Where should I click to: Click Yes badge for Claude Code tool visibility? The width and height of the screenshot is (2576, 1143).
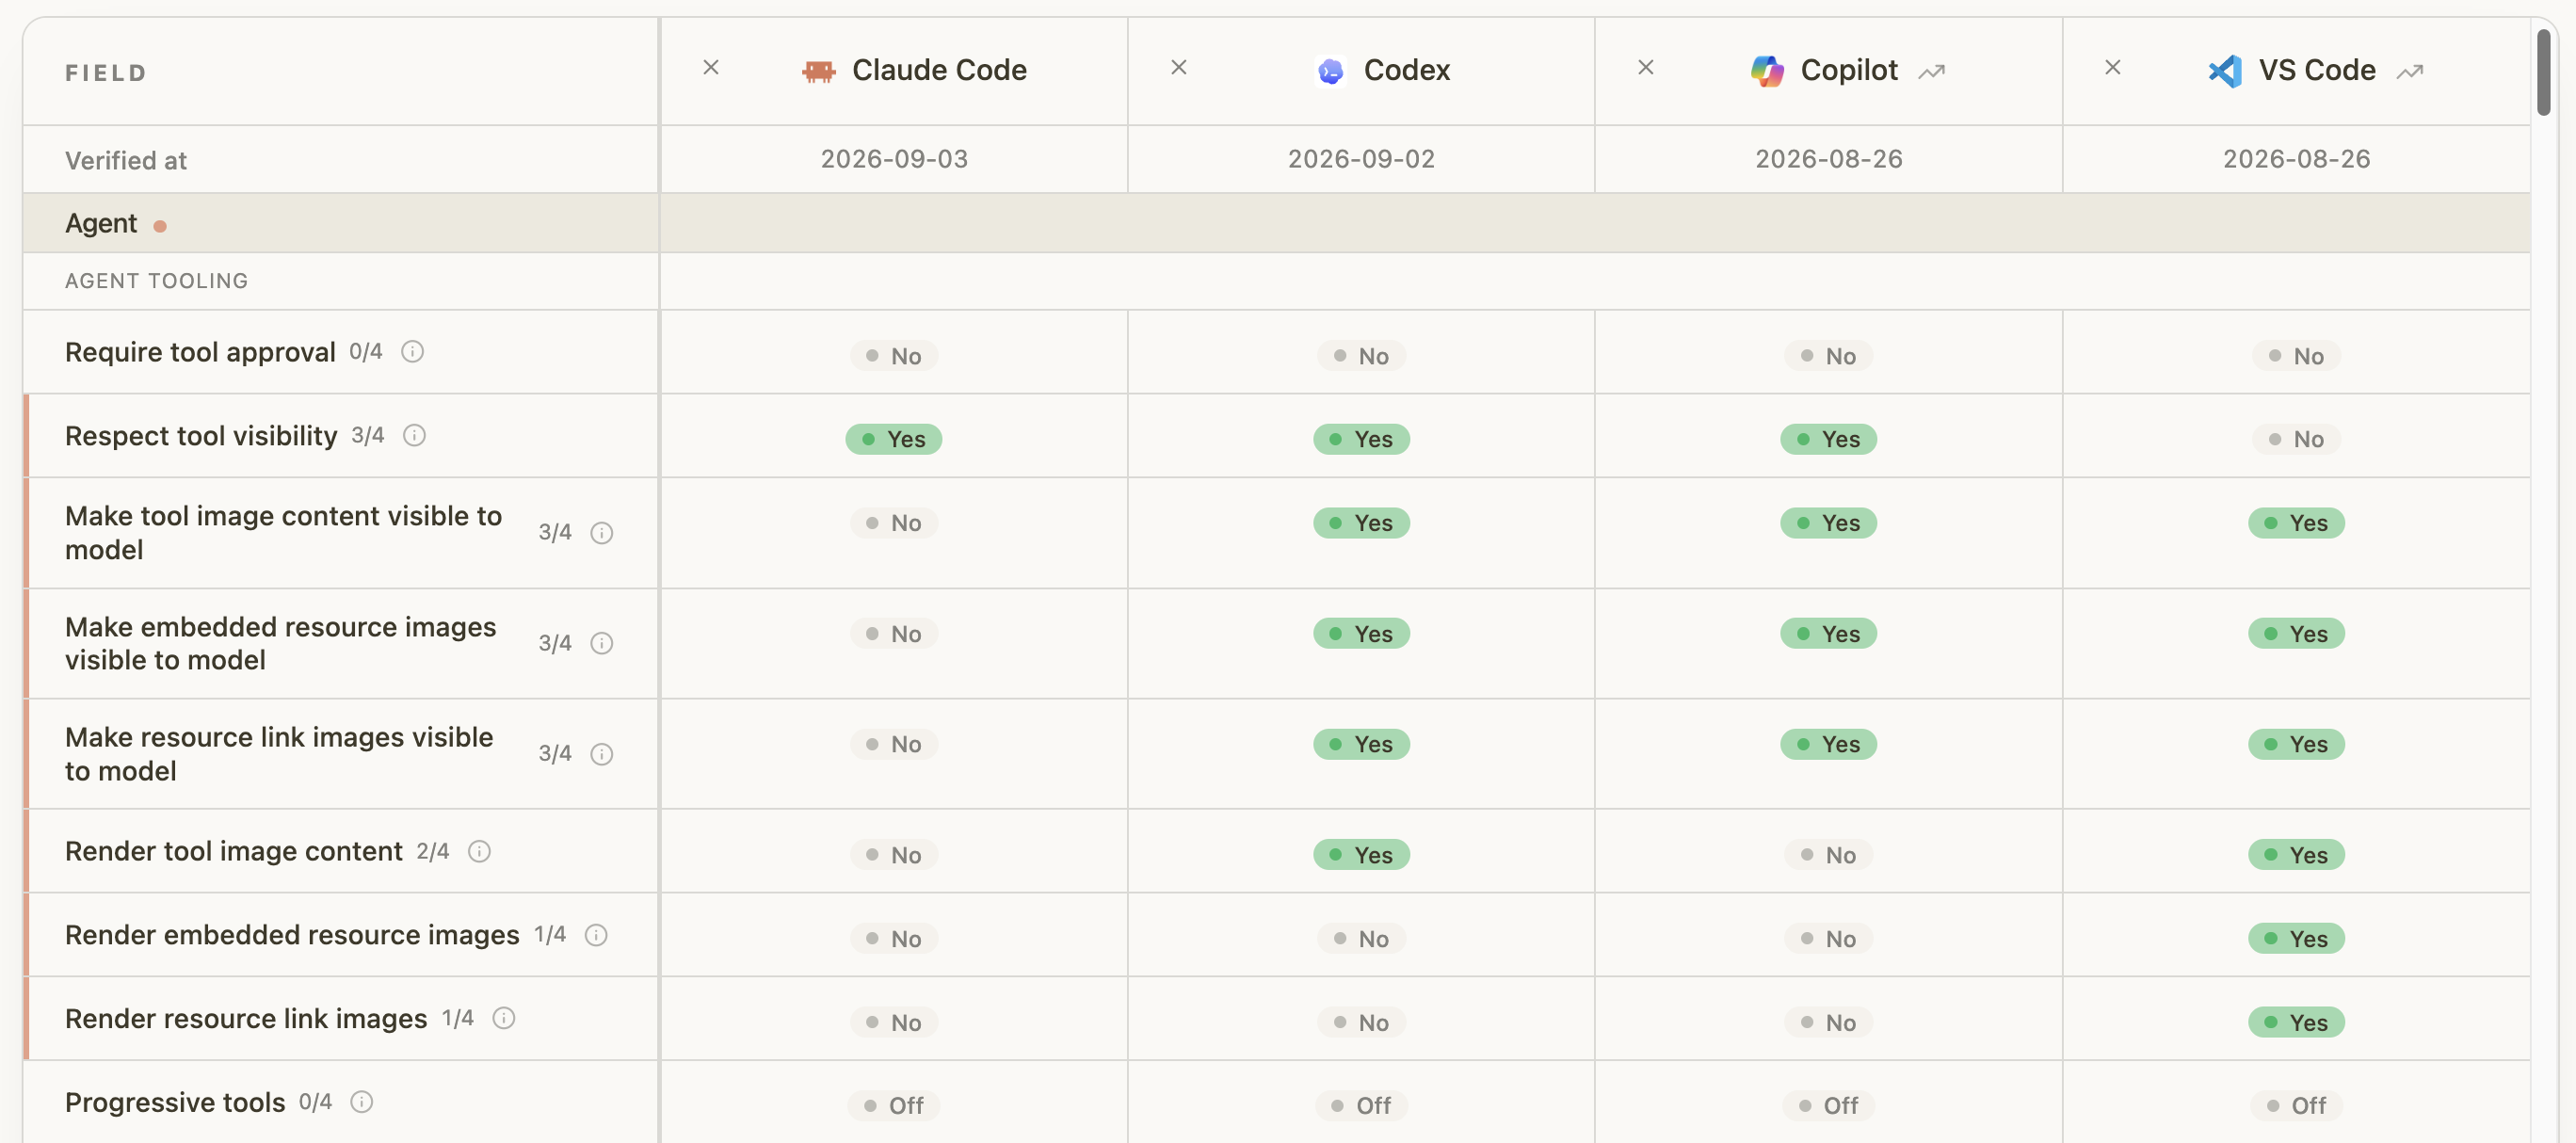pos(894,439)
